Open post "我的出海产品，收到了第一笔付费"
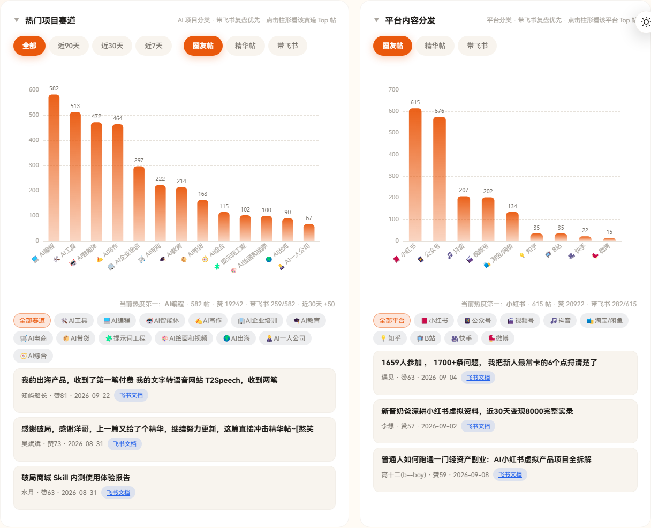 175,390
